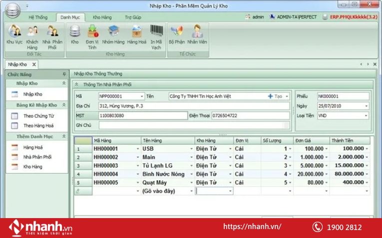The width and height of the screenshot is (382, 238).
Task: Open the Kho Hàng ribbon tab
Action: click(x=102, y=17)
